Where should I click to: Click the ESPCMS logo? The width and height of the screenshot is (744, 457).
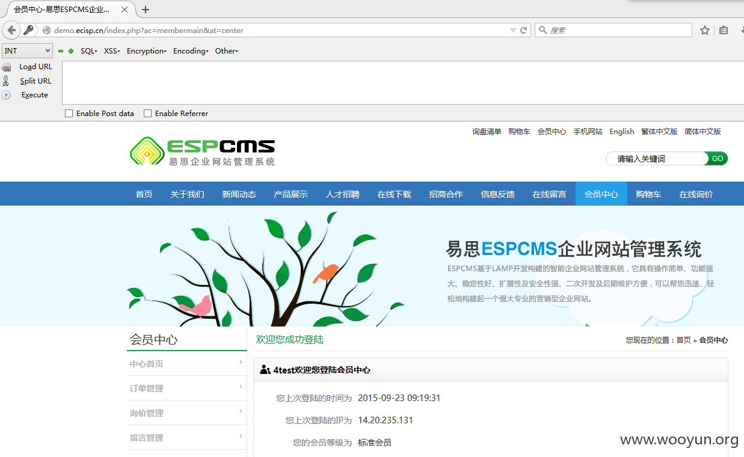pyautogui.click(x=203, y=152)
